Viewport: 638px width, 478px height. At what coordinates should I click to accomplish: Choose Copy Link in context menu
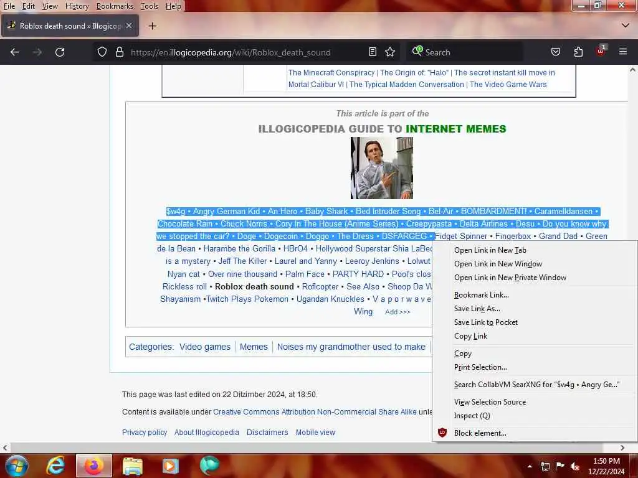pyautogui.click(x=534, y=335)
